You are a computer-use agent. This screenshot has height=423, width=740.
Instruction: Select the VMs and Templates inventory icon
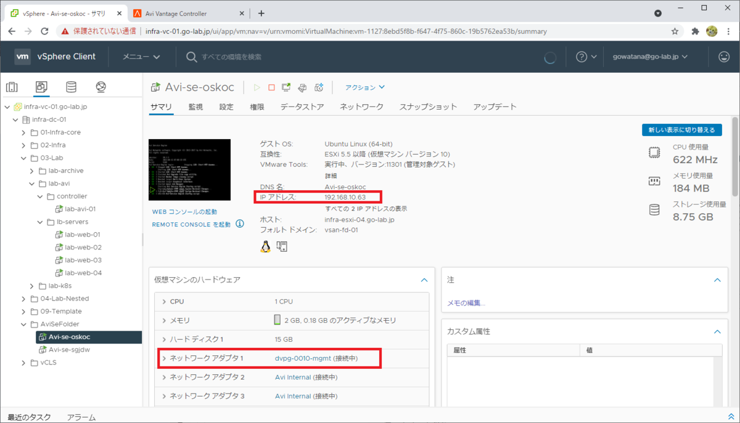point(41,87)
